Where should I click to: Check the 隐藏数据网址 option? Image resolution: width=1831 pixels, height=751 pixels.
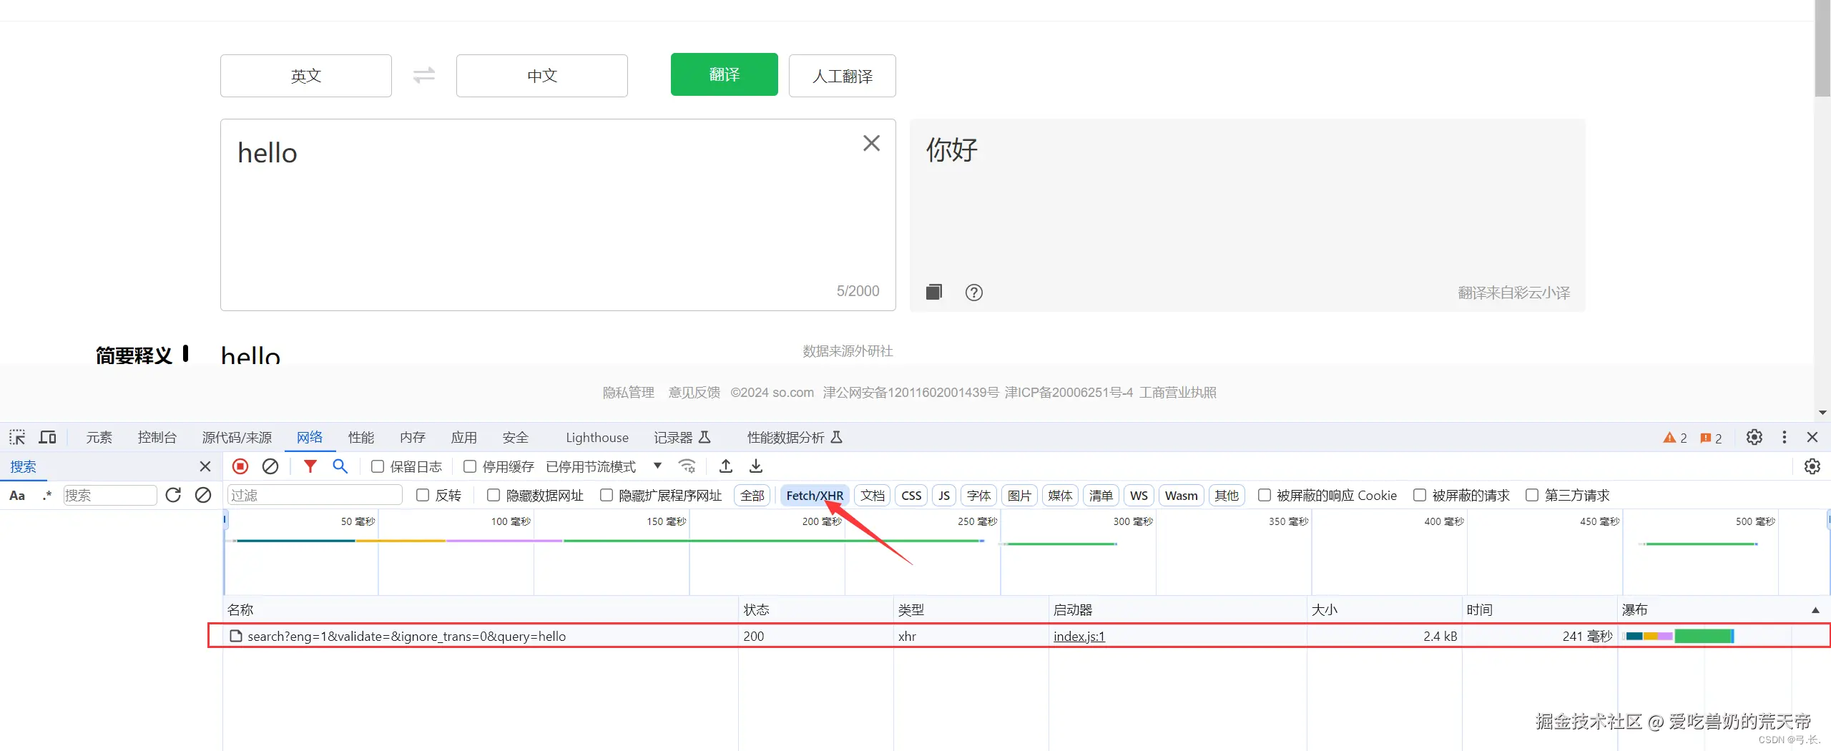tap(493, 495)
